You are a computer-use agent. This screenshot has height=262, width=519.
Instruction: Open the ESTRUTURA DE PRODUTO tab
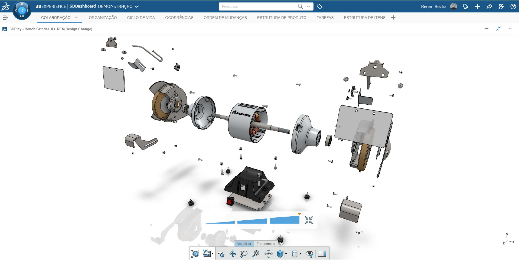coord(282,18)
